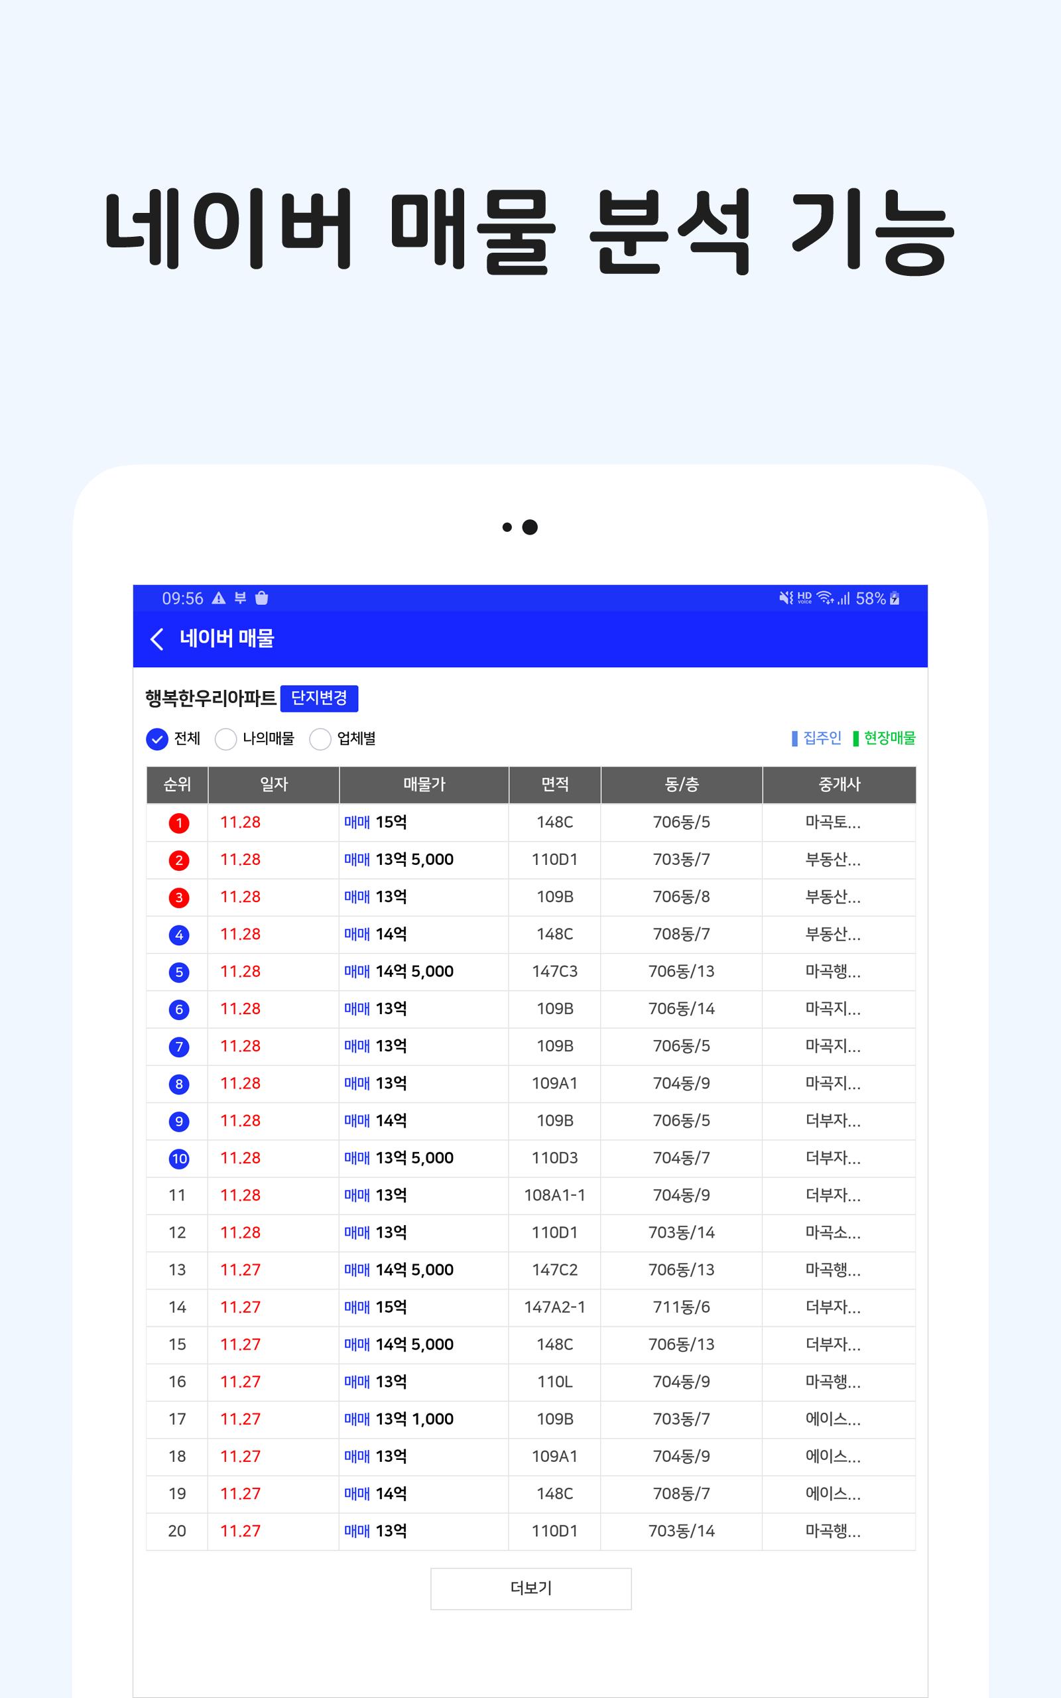Image resolution: width=1061 pixels, height=1698 pixels.
Task: Click 706동/14 cell in row 6
Action: point(682,1009)
